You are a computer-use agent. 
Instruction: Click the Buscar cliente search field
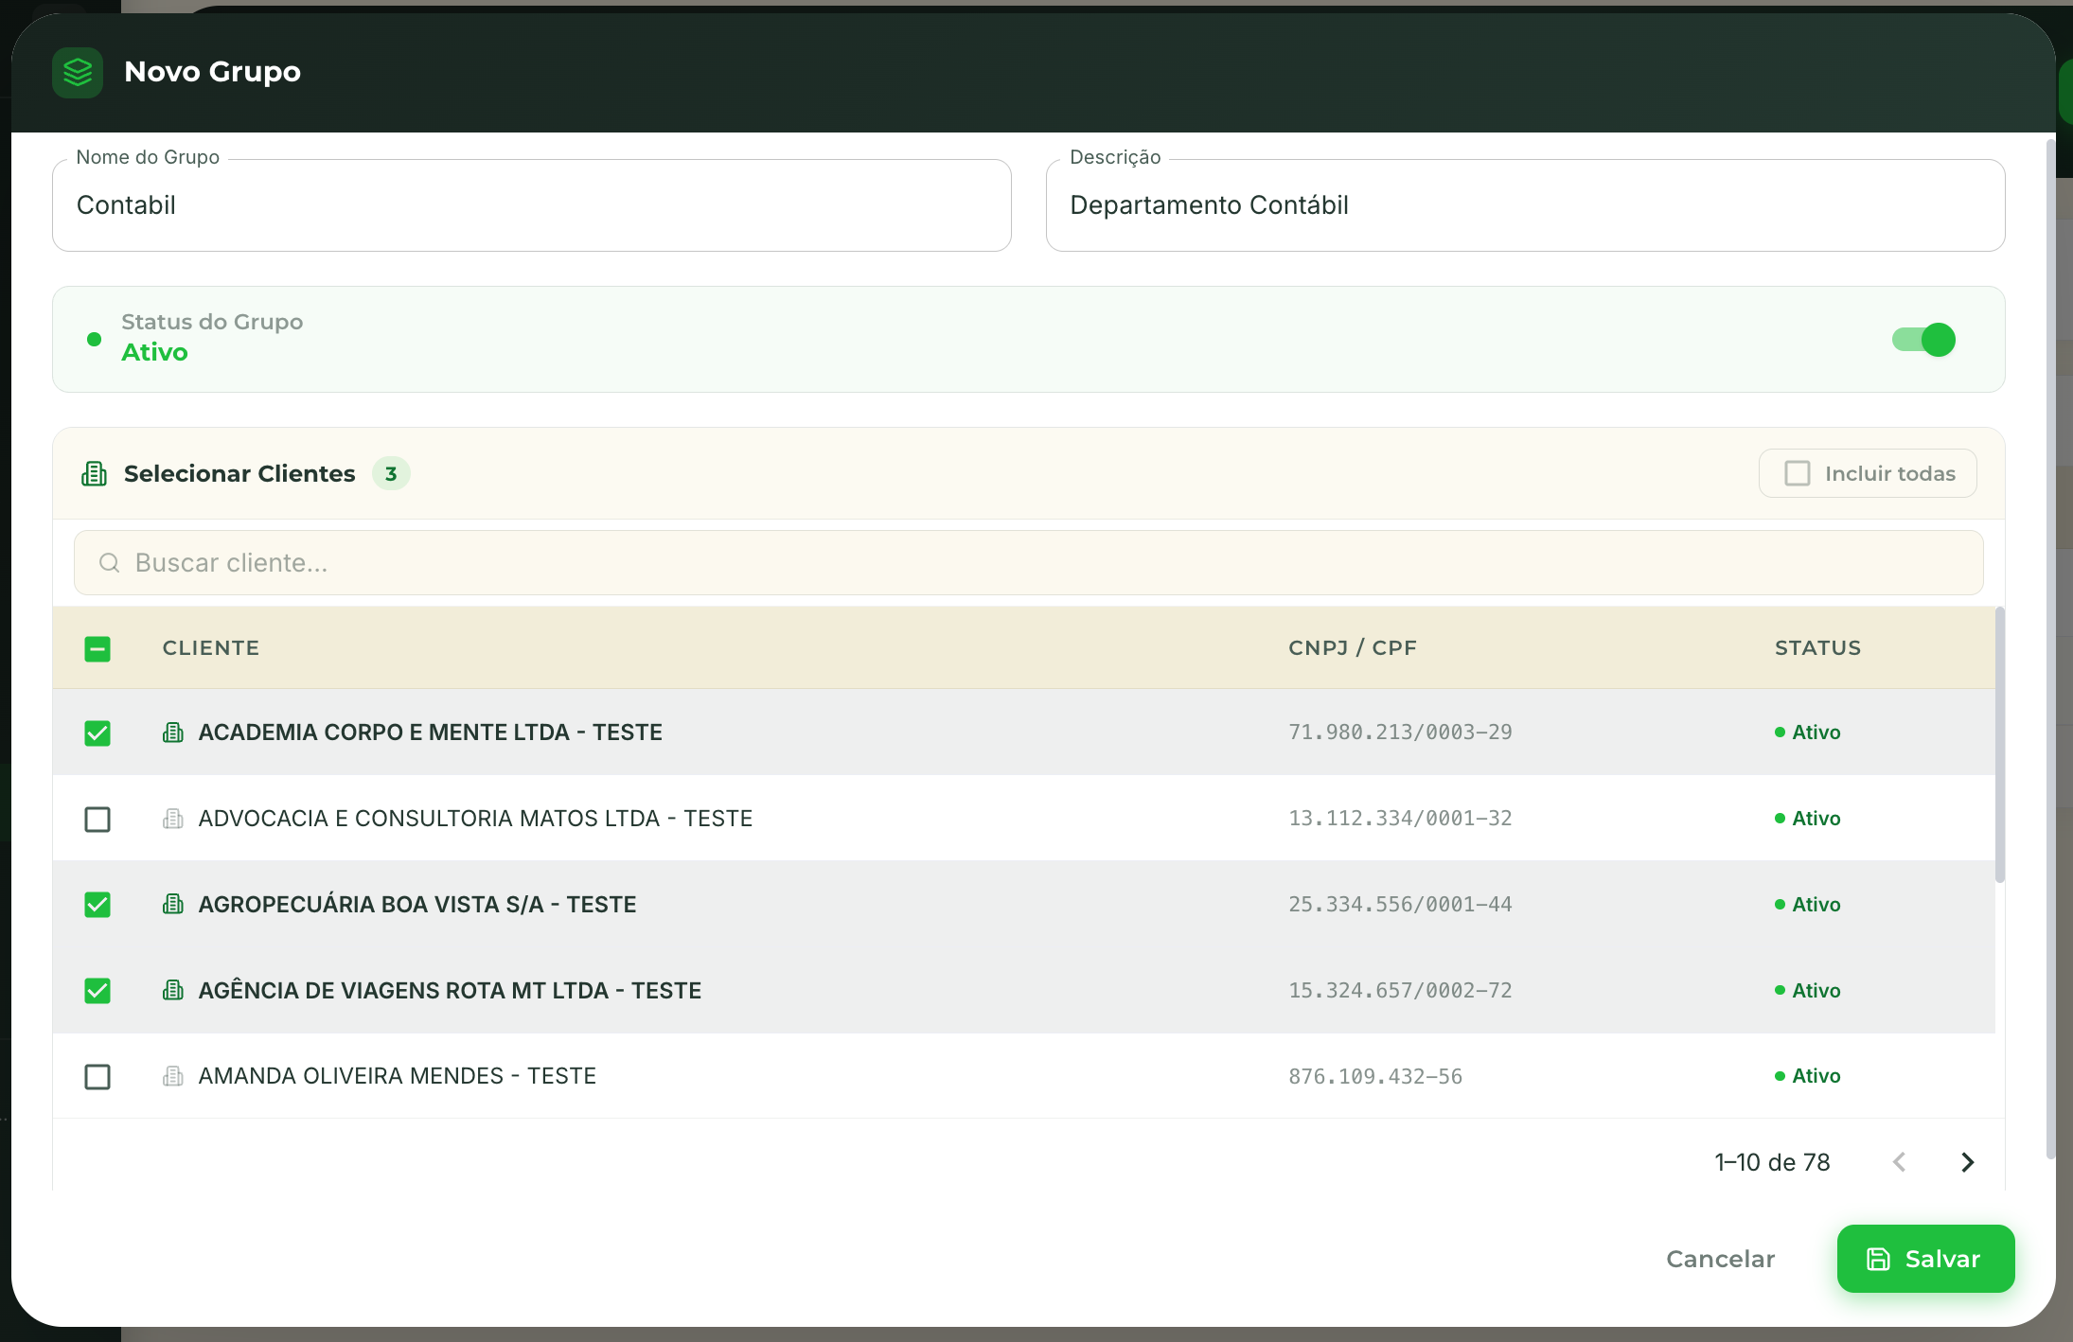tap(1029, 563)
